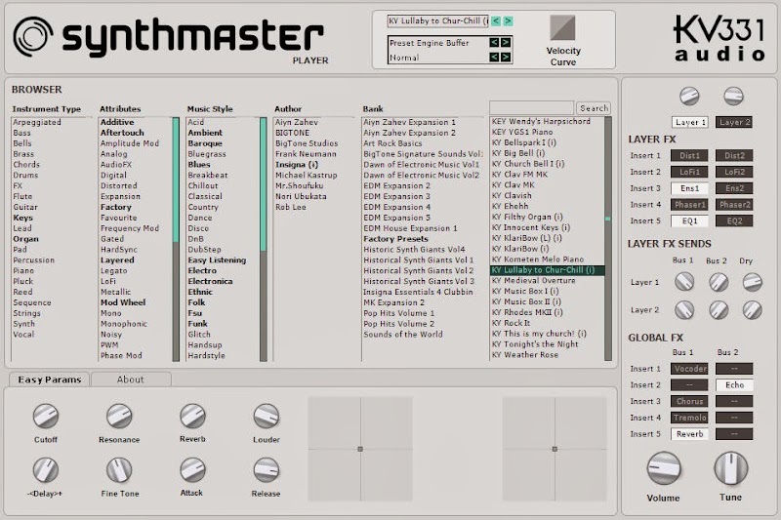Click the next preset green arrow
The image size is (781, 520).
coord(508,20)
